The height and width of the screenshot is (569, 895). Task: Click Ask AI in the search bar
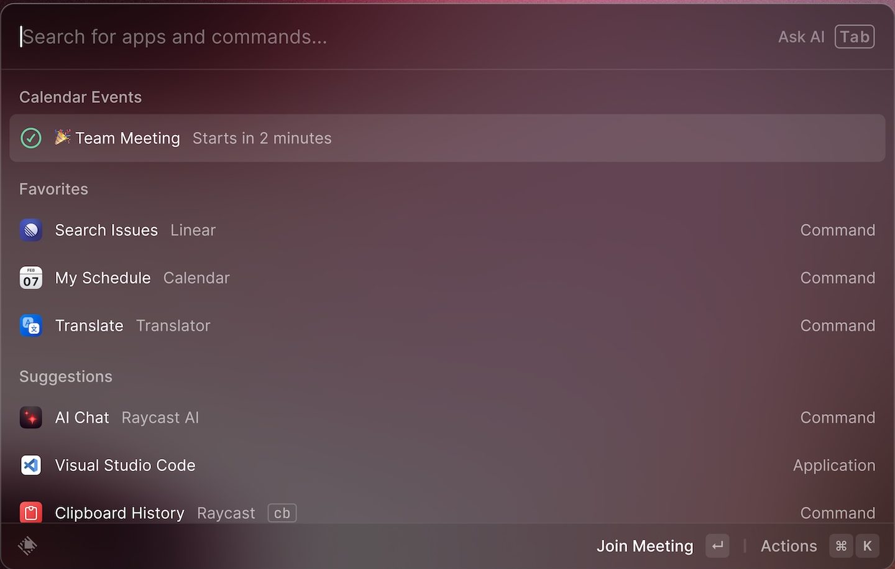802,37
